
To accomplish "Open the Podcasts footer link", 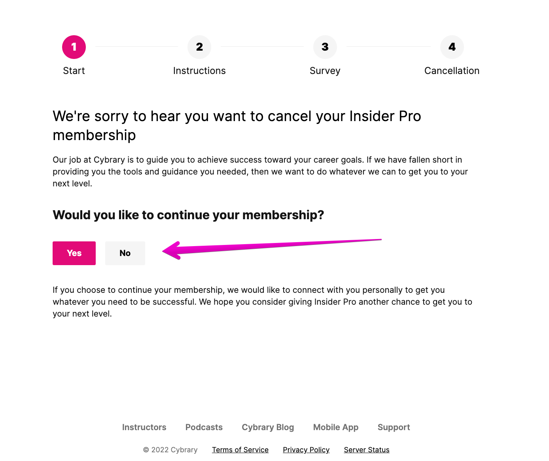I will click(204, 427).
